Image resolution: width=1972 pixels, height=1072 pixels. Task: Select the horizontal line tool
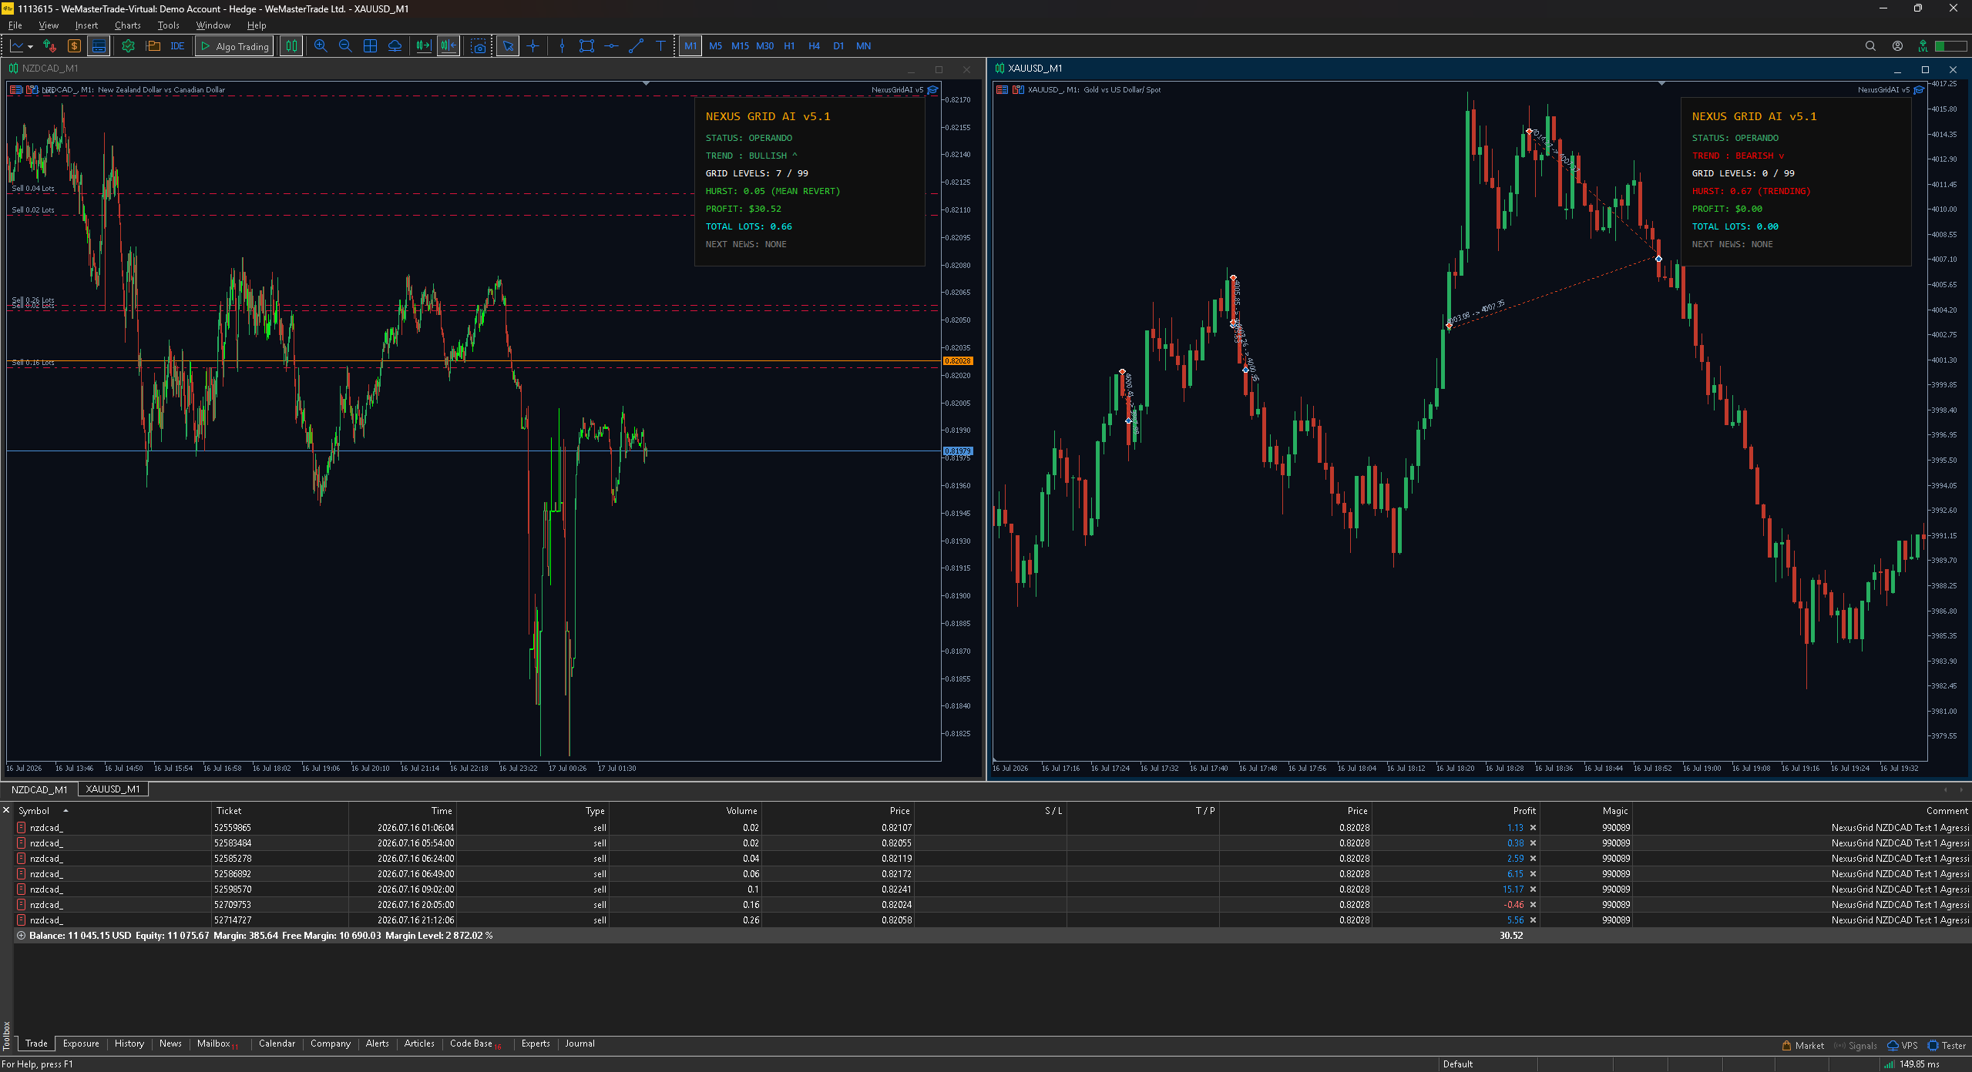pos(611,46)
